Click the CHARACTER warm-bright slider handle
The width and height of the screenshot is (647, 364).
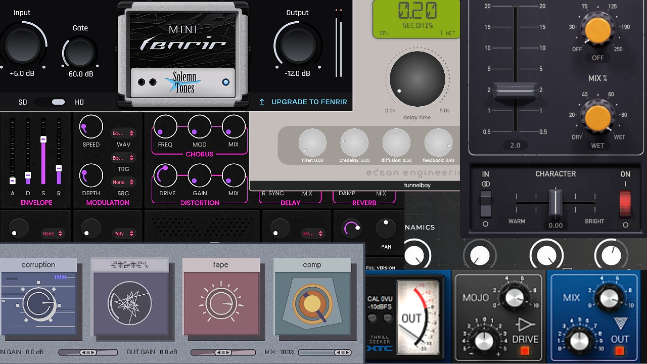coord(556,203)
